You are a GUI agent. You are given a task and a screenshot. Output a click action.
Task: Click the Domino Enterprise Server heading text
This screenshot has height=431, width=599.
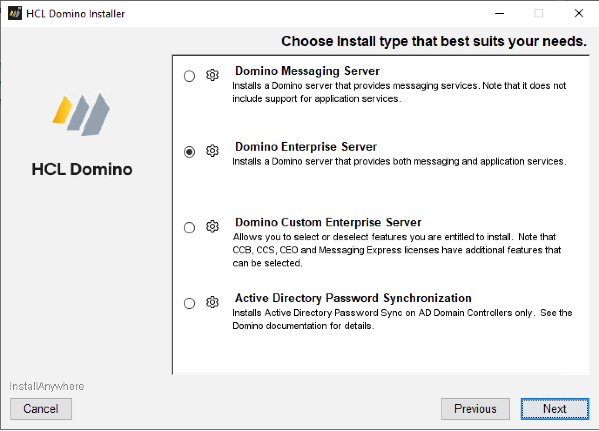pyautogui.click(x=306, y=147)
